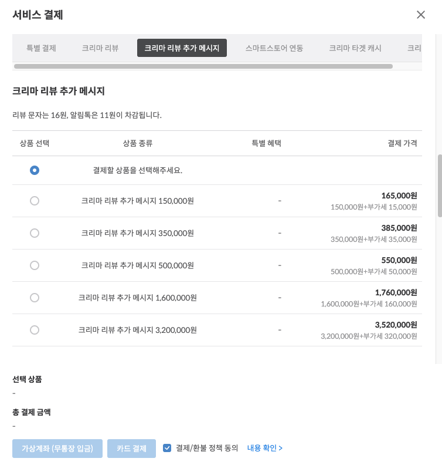
Task: Select the 3,200,000원 message package radio
Action: [35, 330]
